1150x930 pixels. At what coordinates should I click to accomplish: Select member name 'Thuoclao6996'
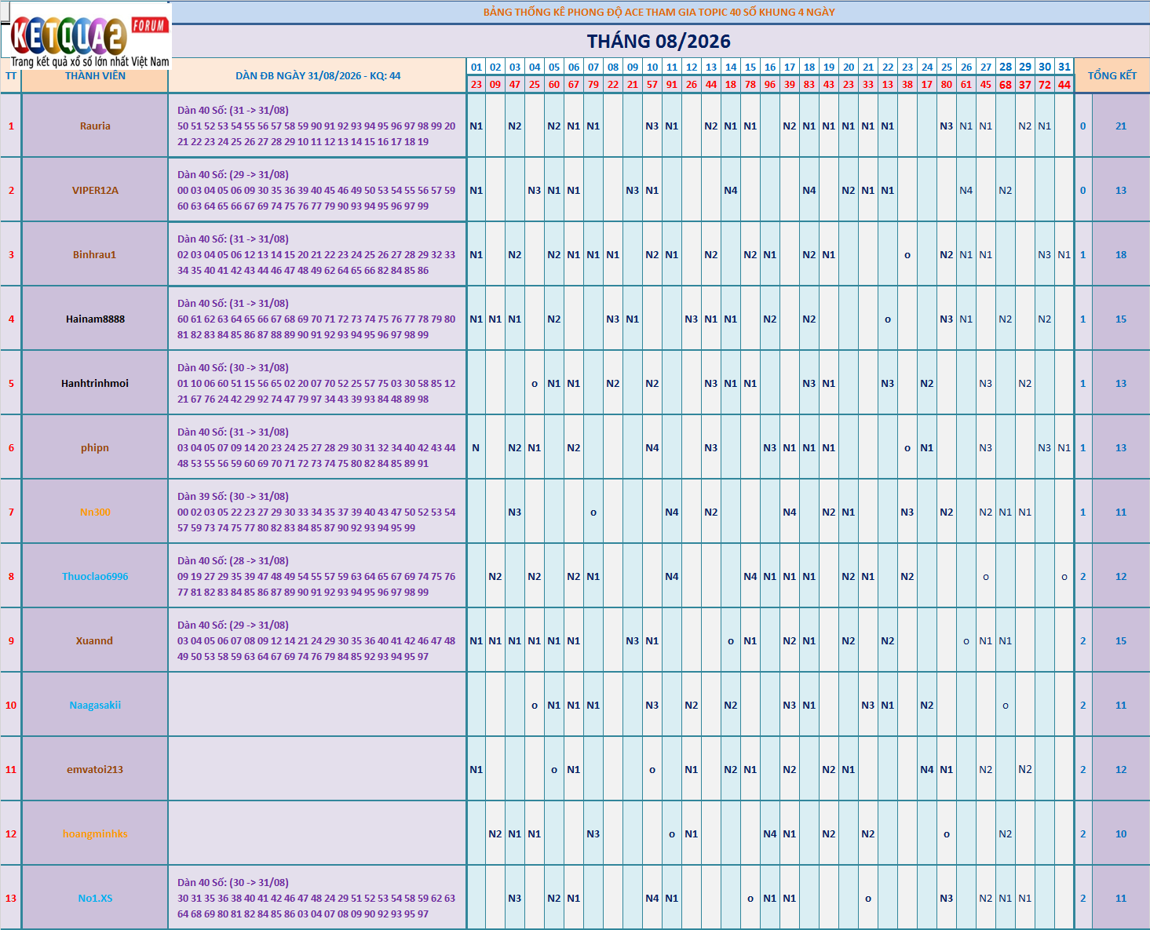point(95,577)
